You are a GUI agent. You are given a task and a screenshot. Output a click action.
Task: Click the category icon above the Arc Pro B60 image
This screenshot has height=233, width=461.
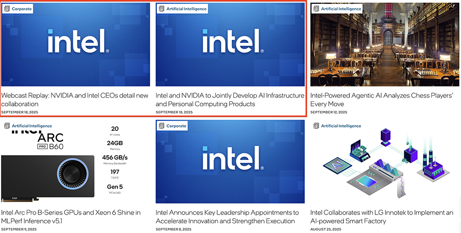(x=7, y=126)
